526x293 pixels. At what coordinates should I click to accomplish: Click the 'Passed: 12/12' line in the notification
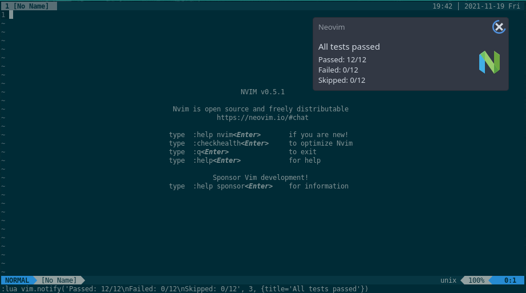[342, 60]
